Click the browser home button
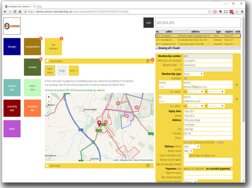The height and width of the screenshot is (188, 252). click(20, 12)
